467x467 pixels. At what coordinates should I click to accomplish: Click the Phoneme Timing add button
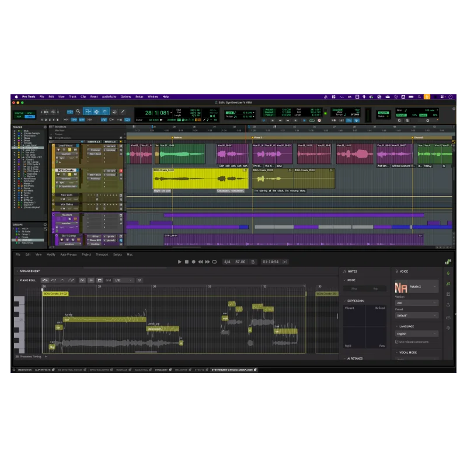46,357
